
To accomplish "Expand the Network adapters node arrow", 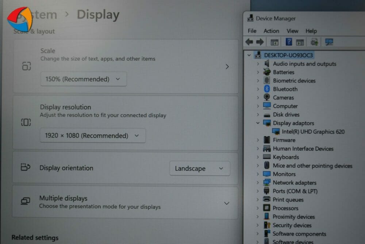I will coord(258,183).
